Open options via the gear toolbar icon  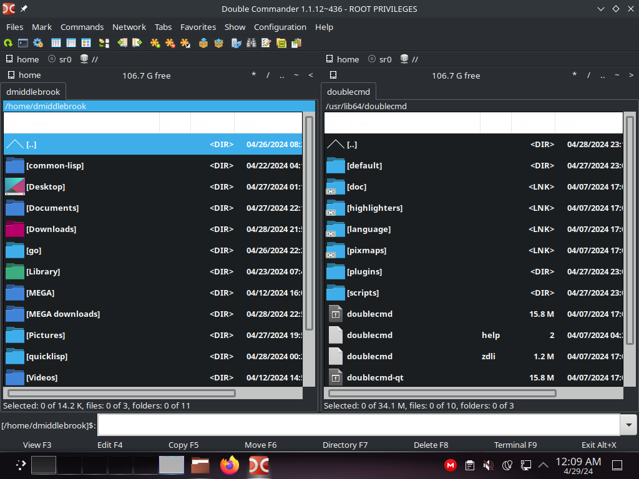pos(38,43)
